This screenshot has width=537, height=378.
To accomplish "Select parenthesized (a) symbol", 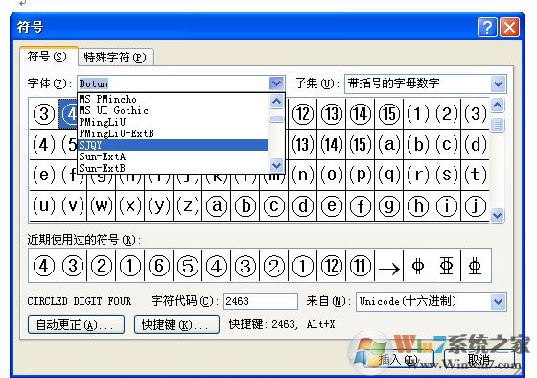I will (389, 144).
